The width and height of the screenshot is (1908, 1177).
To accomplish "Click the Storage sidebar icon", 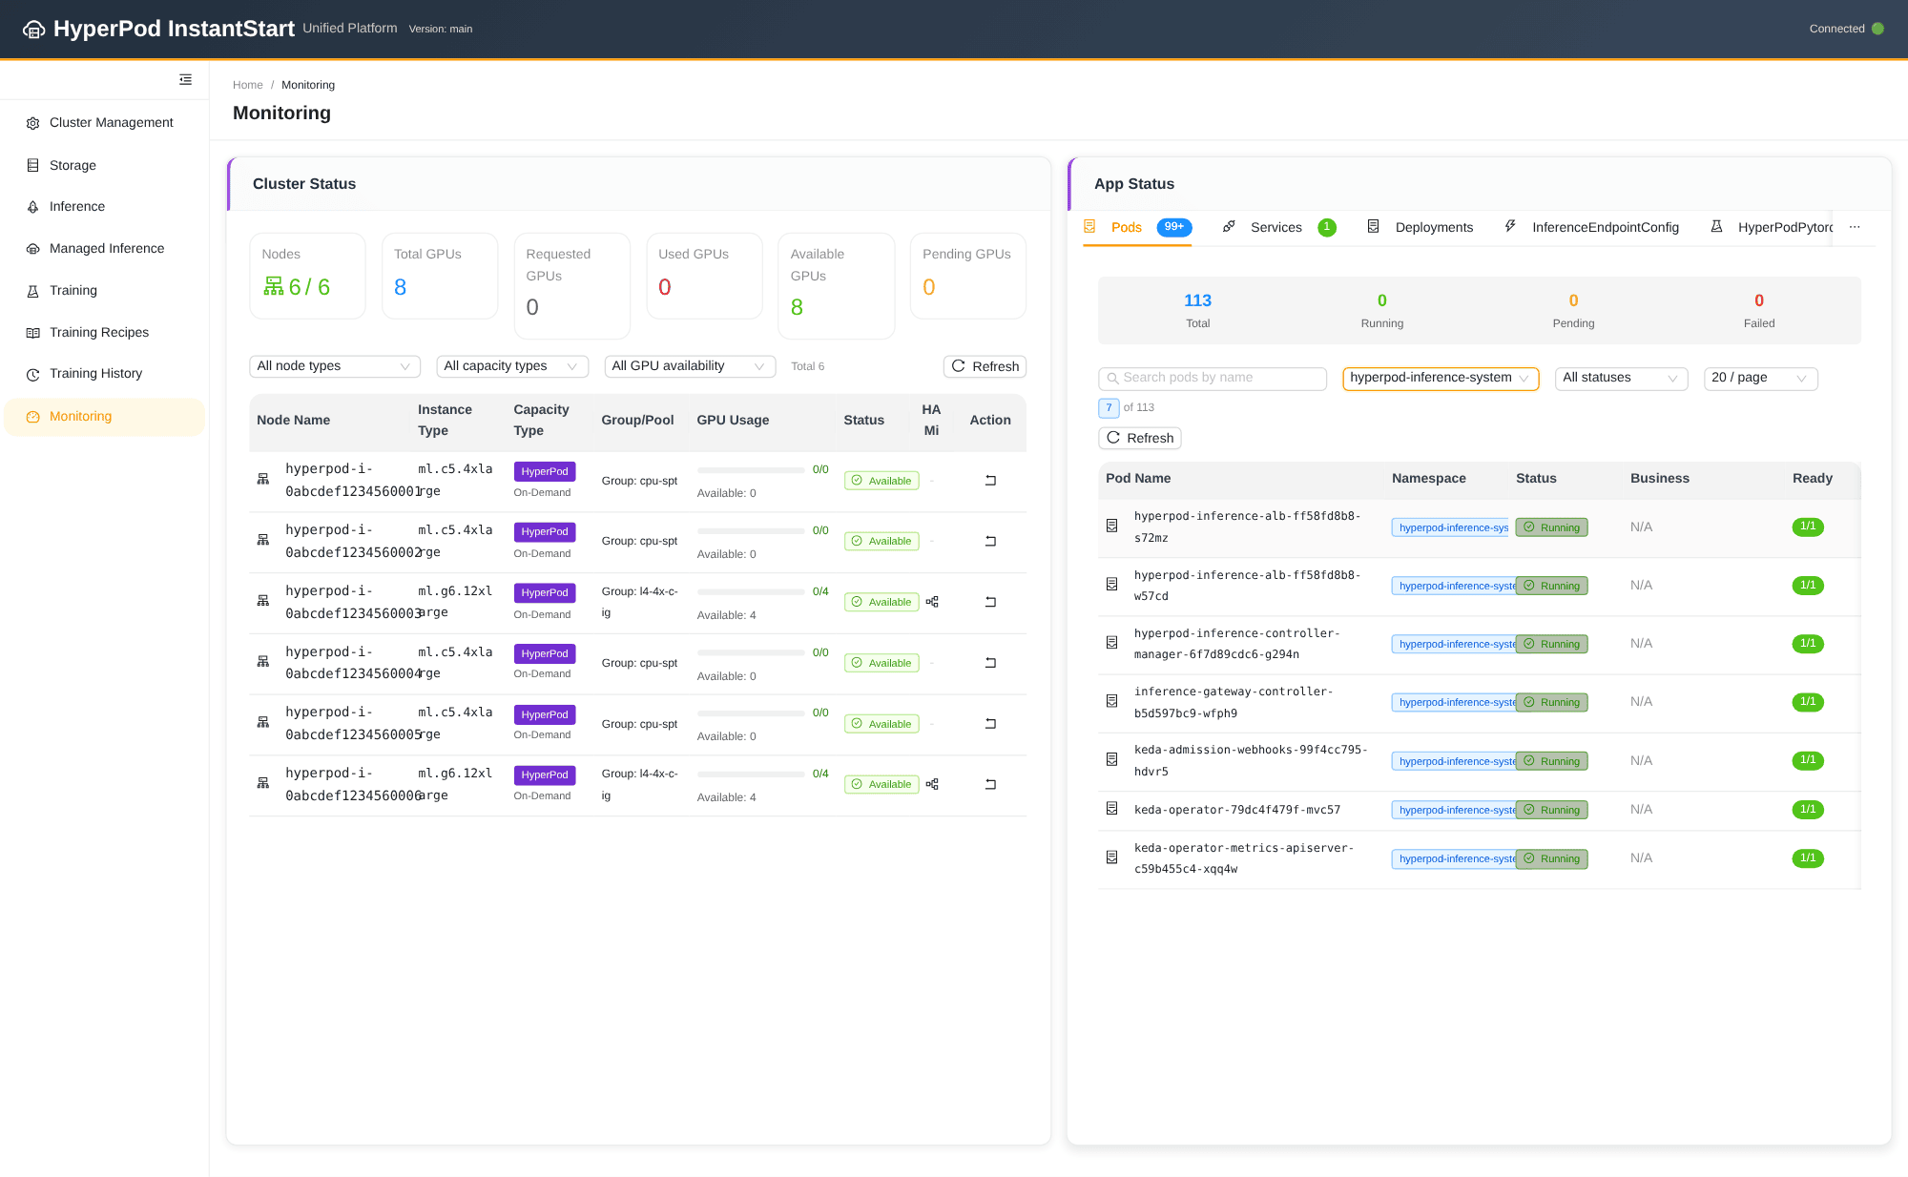I will point(32,165).
